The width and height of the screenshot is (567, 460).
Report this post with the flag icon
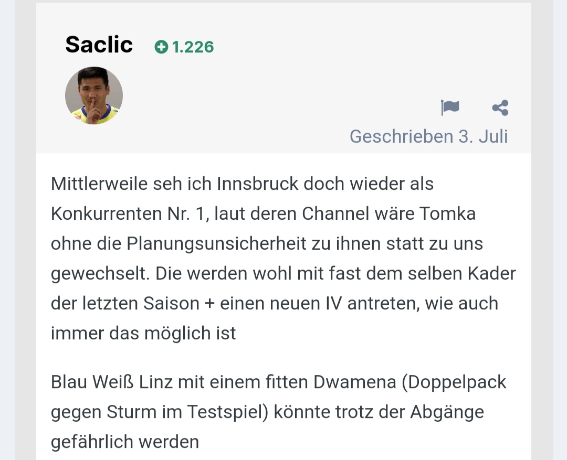450,108
